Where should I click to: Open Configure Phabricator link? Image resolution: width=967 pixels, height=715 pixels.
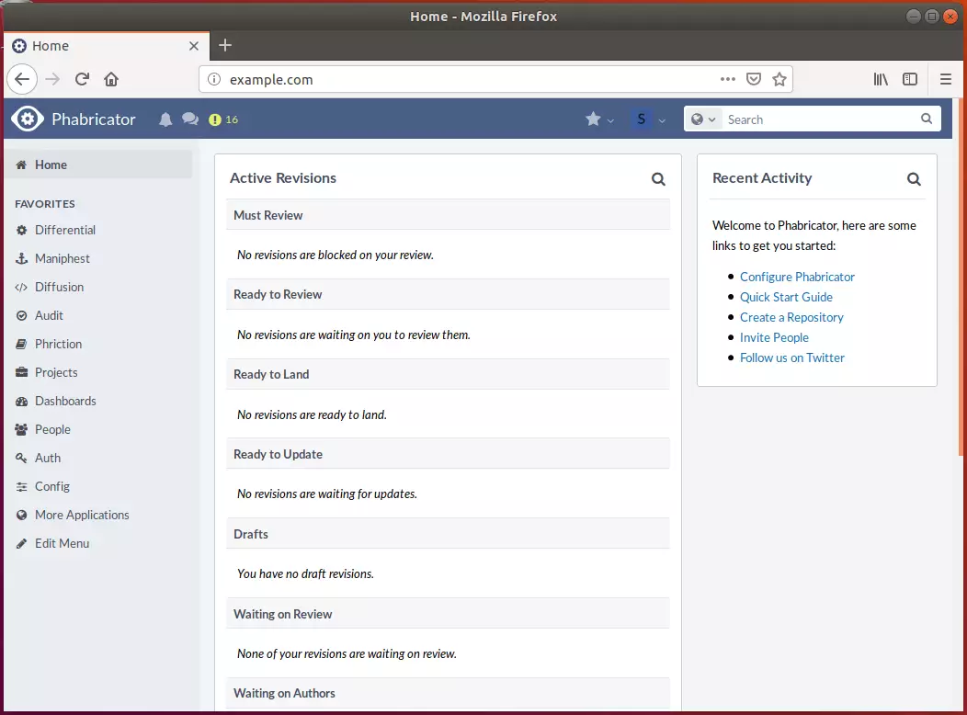(x=797, y=277)
